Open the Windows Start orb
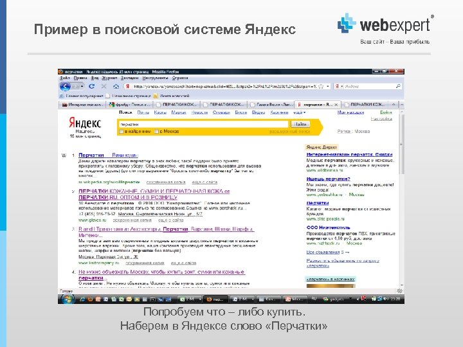This screenshot has width=463, height=347. point(67,299)
